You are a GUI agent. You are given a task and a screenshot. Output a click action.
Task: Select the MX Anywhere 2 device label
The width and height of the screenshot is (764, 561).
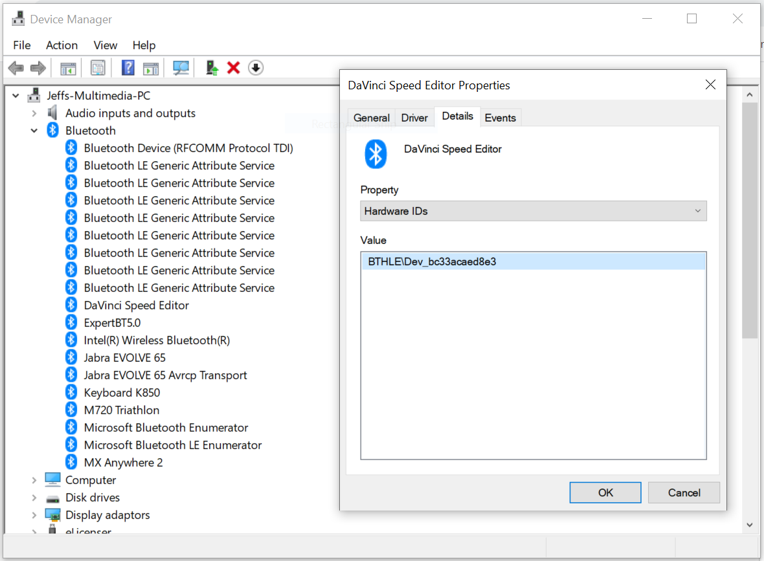click(x=123, y=463)
